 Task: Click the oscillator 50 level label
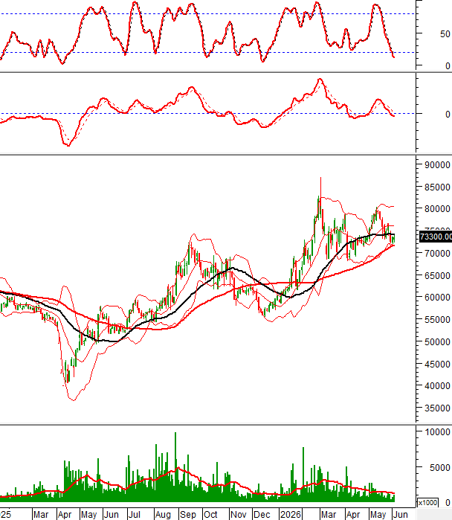[445, 33]
